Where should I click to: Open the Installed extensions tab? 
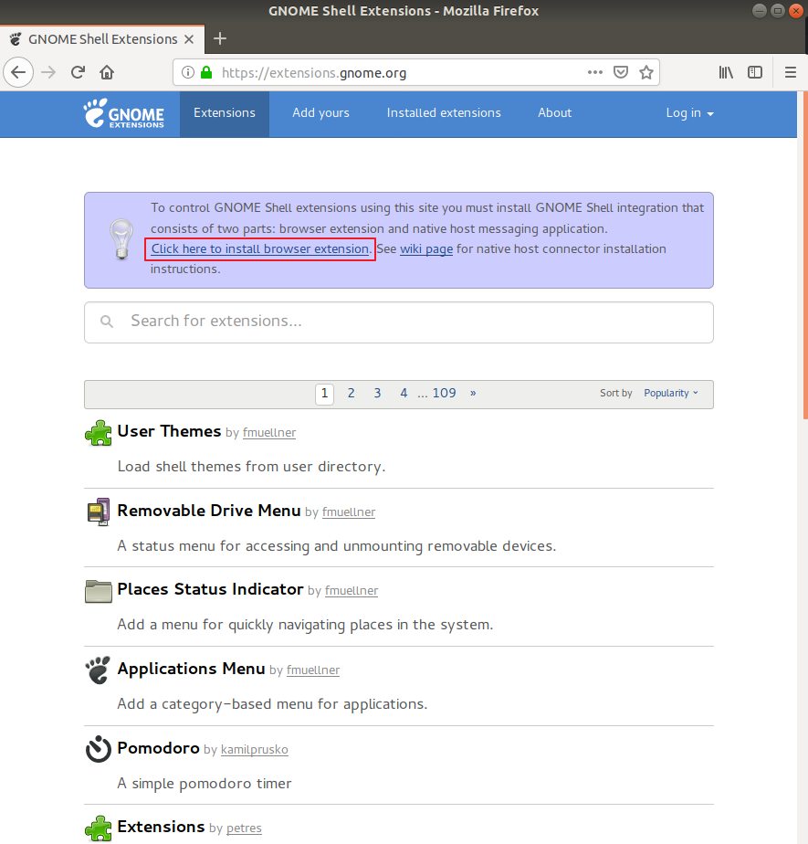(444, 113)
